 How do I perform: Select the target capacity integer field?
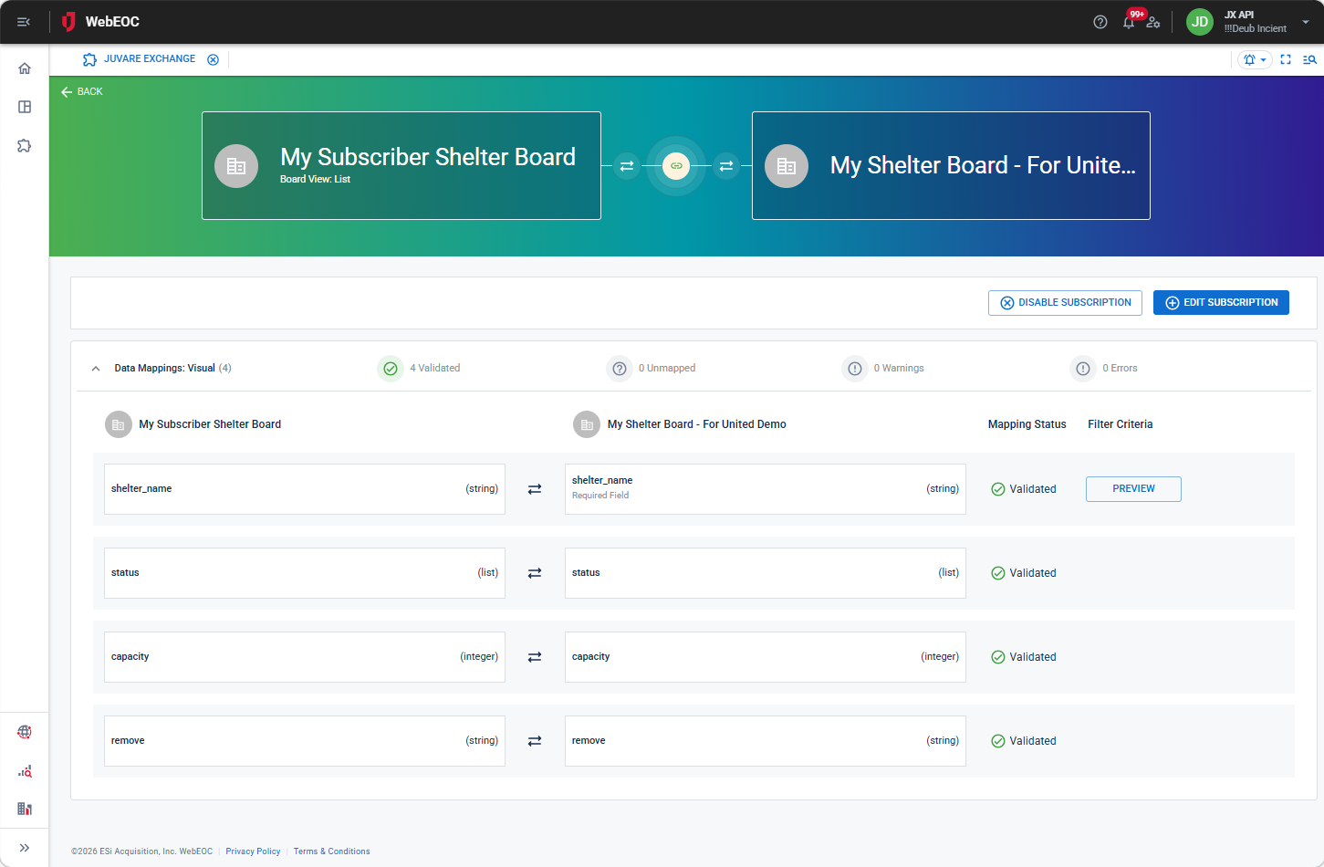click(766, 657)
